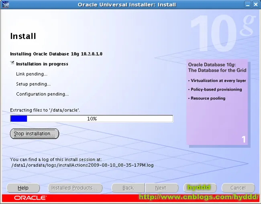Click the 'Link pending...' status text
The image size is (261, 204).
[32, 74]
